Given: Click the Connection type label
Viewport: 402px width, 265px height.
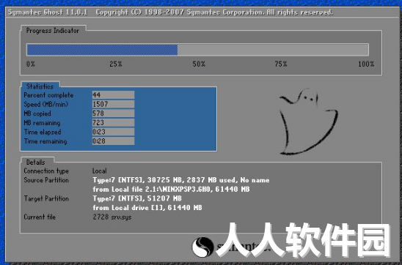Looking at the screenshot, I should (x=46, y=171).
